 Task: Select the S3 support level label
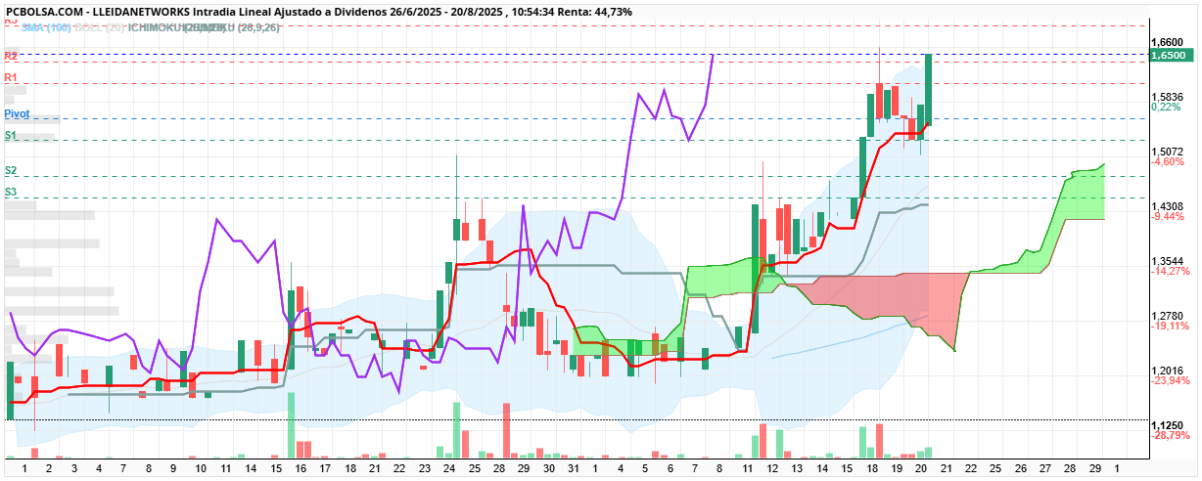(11, 192)
